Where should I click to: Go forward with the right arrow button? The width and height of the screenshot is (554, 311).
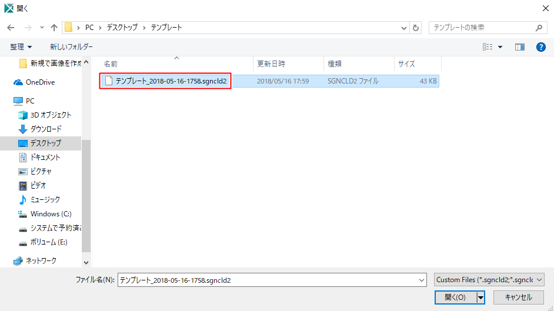click(28, 28)
